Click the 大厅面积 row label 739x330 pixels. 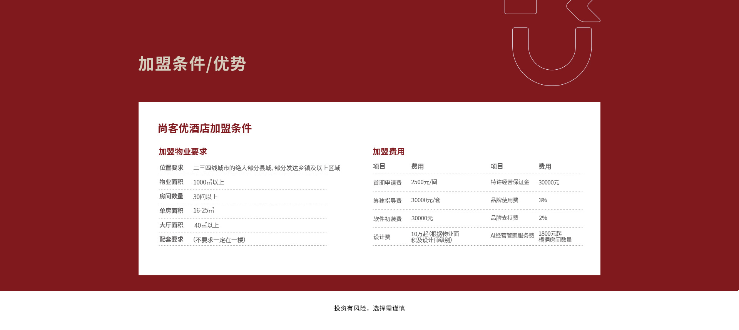tap(171, 225)
